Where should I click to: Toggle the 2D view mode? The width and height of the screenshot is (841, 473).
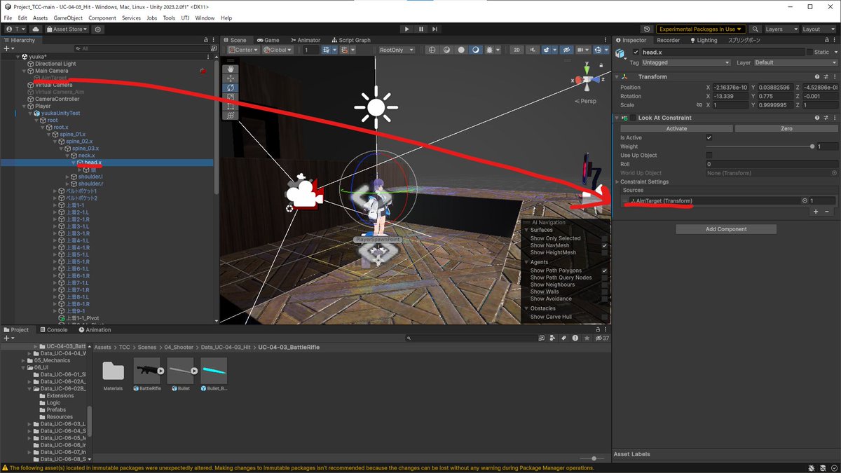(x=517, y=50)
